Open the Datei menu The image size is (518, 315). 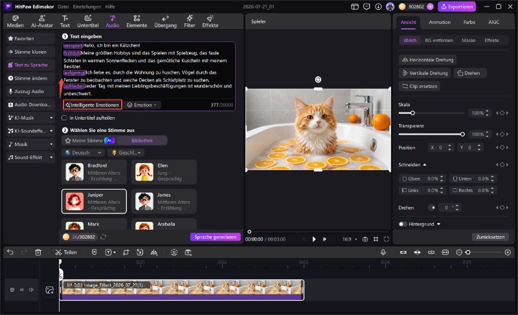(x=63, y=6)
